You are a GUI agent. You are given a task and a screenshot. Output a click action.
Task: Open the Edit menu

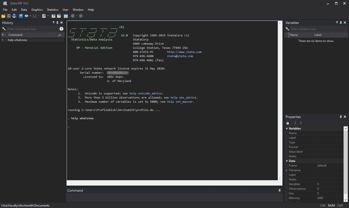(14, 10)
